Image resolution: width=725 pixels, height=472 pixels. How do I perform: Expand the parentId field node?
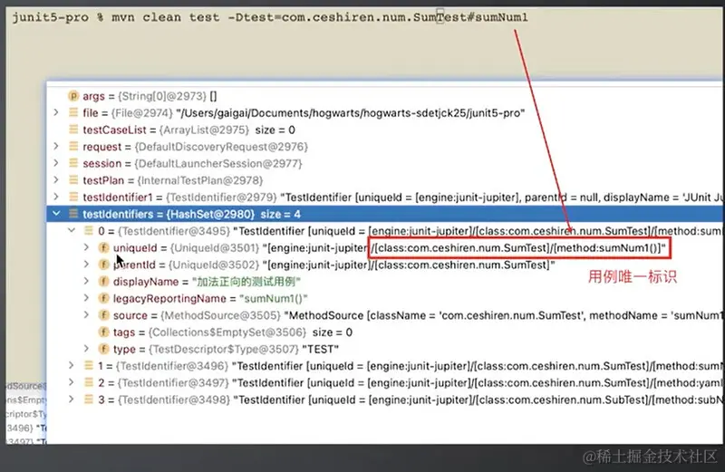(x=86, y=264)
